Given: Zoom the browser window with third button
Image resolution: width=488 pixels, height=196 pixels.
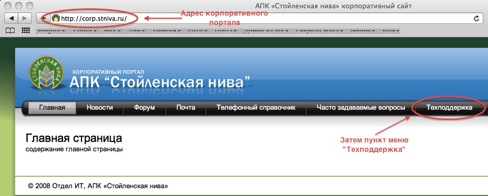Looking at the screenshot, I should [29, 5].
